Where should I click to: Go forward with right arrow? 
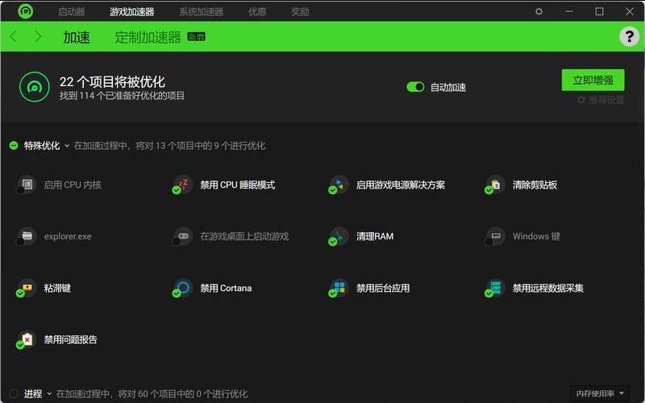38,36
